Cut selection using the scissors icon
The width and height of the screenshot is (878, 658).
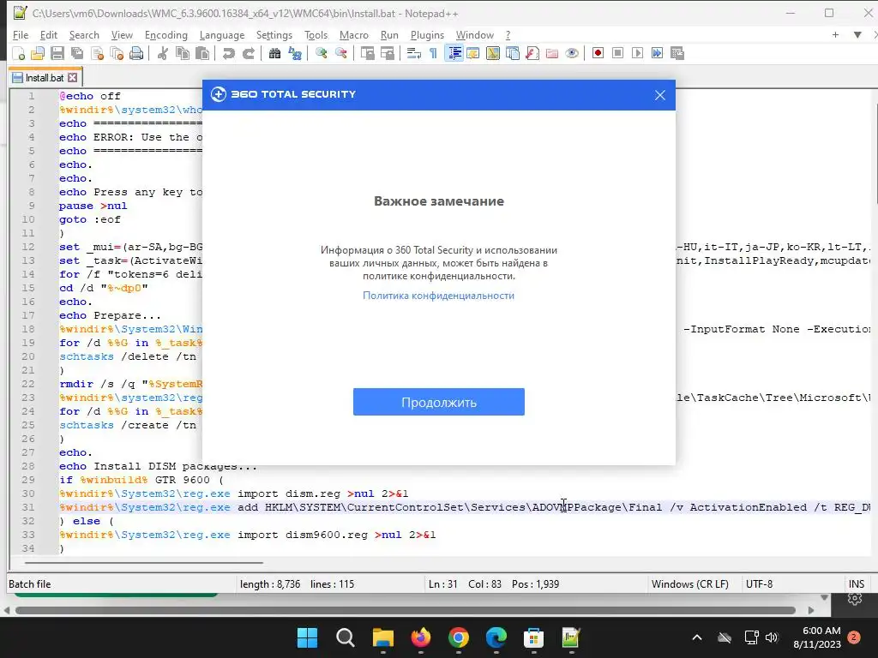(163, 53)
